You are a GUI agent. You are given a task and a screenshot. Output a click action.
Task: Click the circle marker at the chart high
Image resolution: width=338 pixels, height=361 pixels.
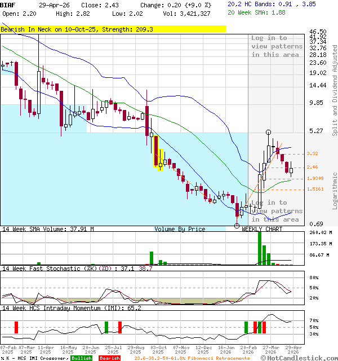pyautogui.click(x=268, y=132)
